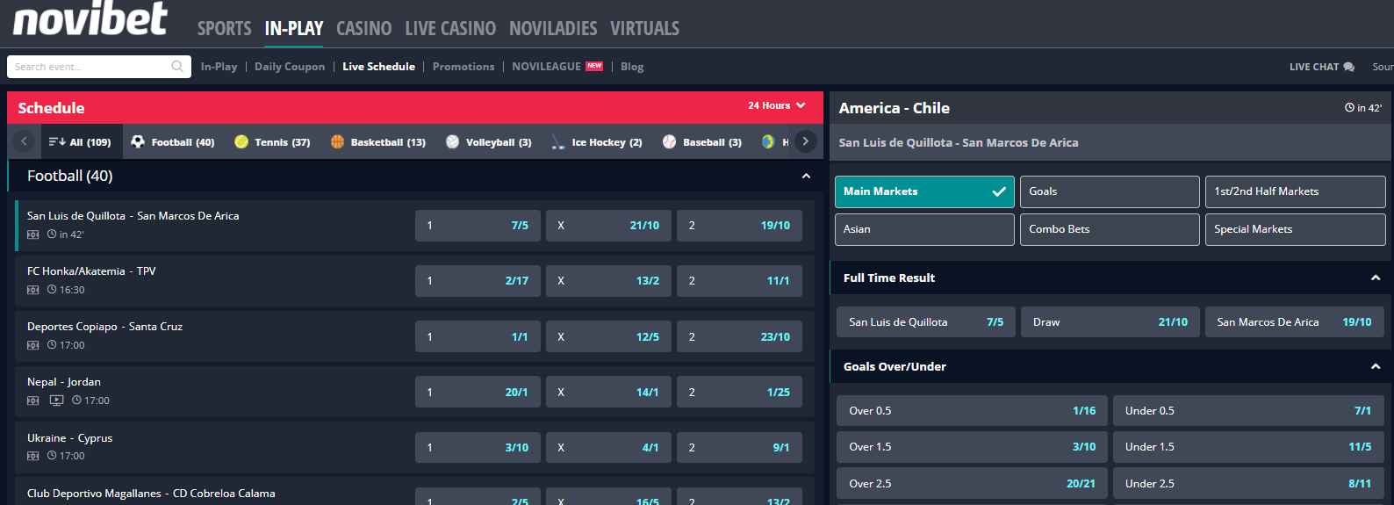1394x505 pixels.
Task: Collapse the Full Time Result section
Action: tap(1375, 278)
